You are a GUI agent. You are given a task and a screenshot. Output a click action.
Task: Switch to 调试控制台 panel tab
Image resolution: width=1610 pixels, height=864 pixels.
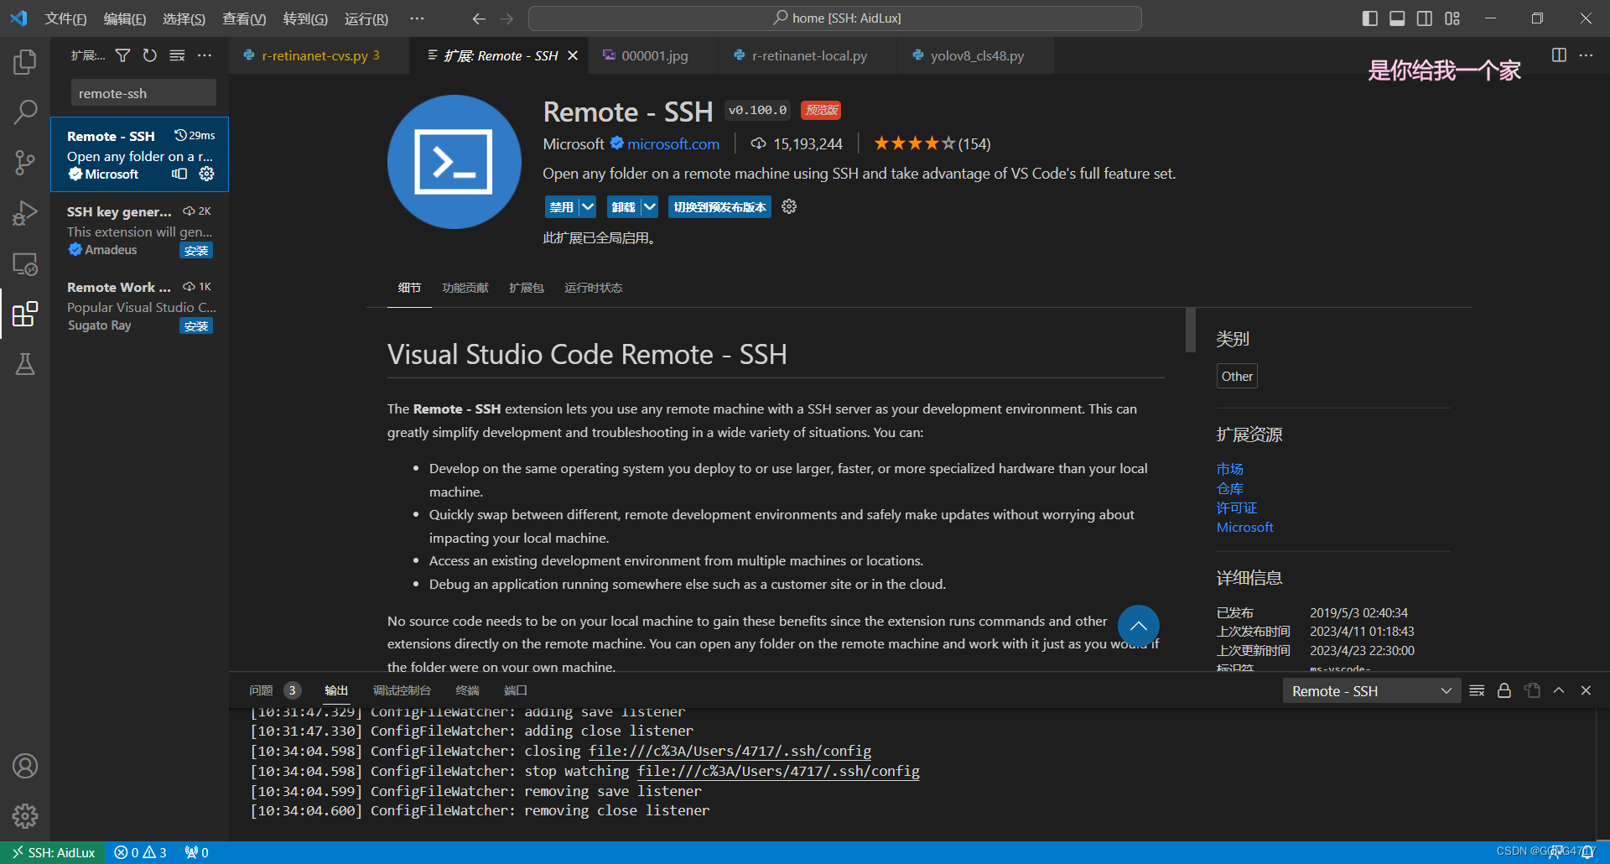point(402,690)
